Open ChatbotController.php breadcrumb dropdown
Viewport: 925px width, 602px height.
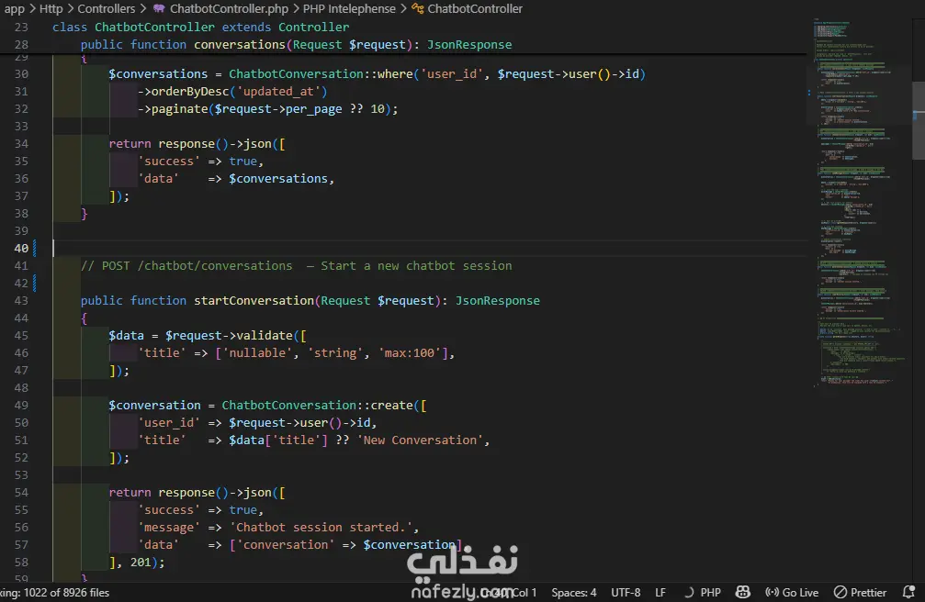pos(229,9)
